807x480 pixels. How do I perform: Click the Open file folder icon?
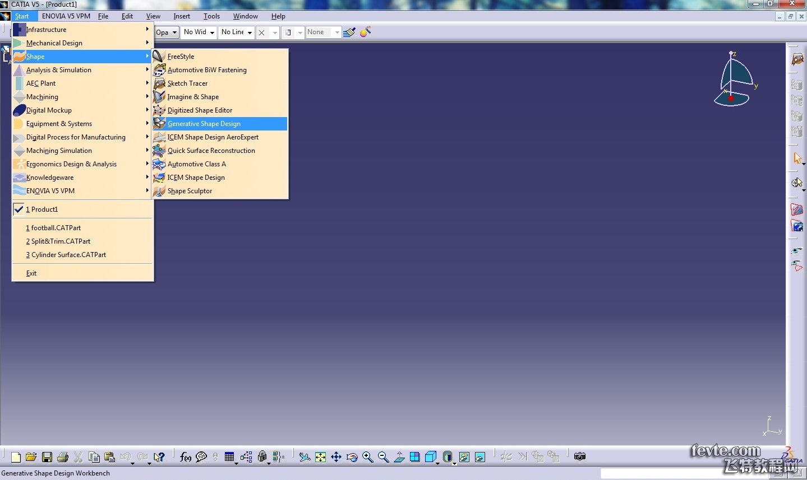coord(31,457)
